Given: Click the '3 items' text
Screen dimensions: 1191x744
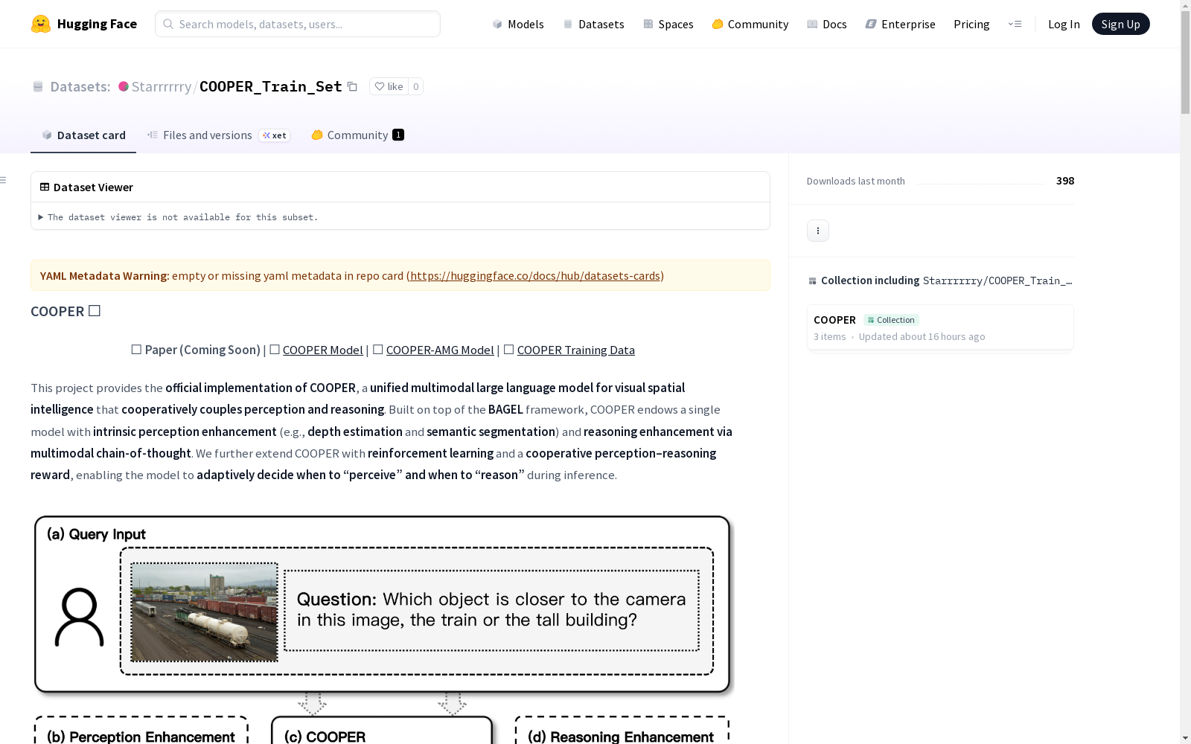Looking at the screenshot, I should pos(830,336).
